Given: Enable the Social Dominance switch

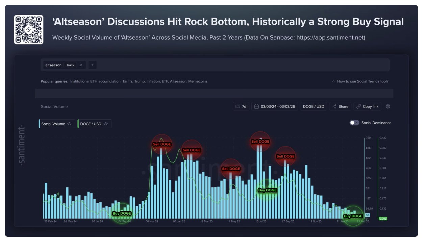Looking at the screenshot, I should 354,123.
